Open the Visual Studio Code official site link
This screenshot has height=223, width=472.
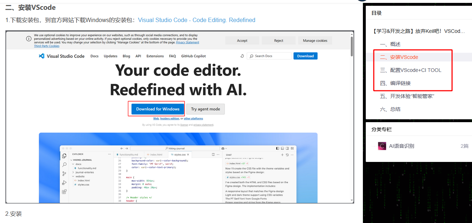click(196, 20)
